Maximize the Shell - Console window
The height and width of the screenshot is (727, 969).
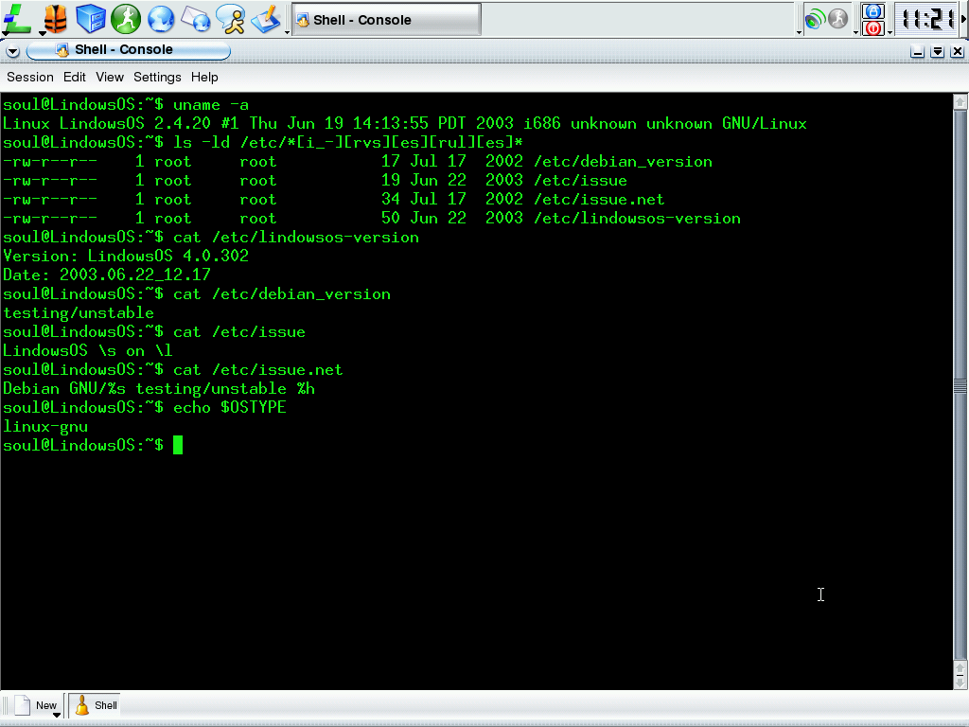point(938,51)
